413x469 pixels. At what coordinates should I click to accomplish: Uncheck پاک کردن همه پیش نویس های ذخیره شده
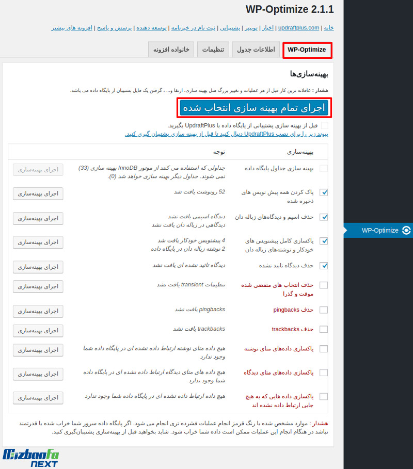[324, 192]
